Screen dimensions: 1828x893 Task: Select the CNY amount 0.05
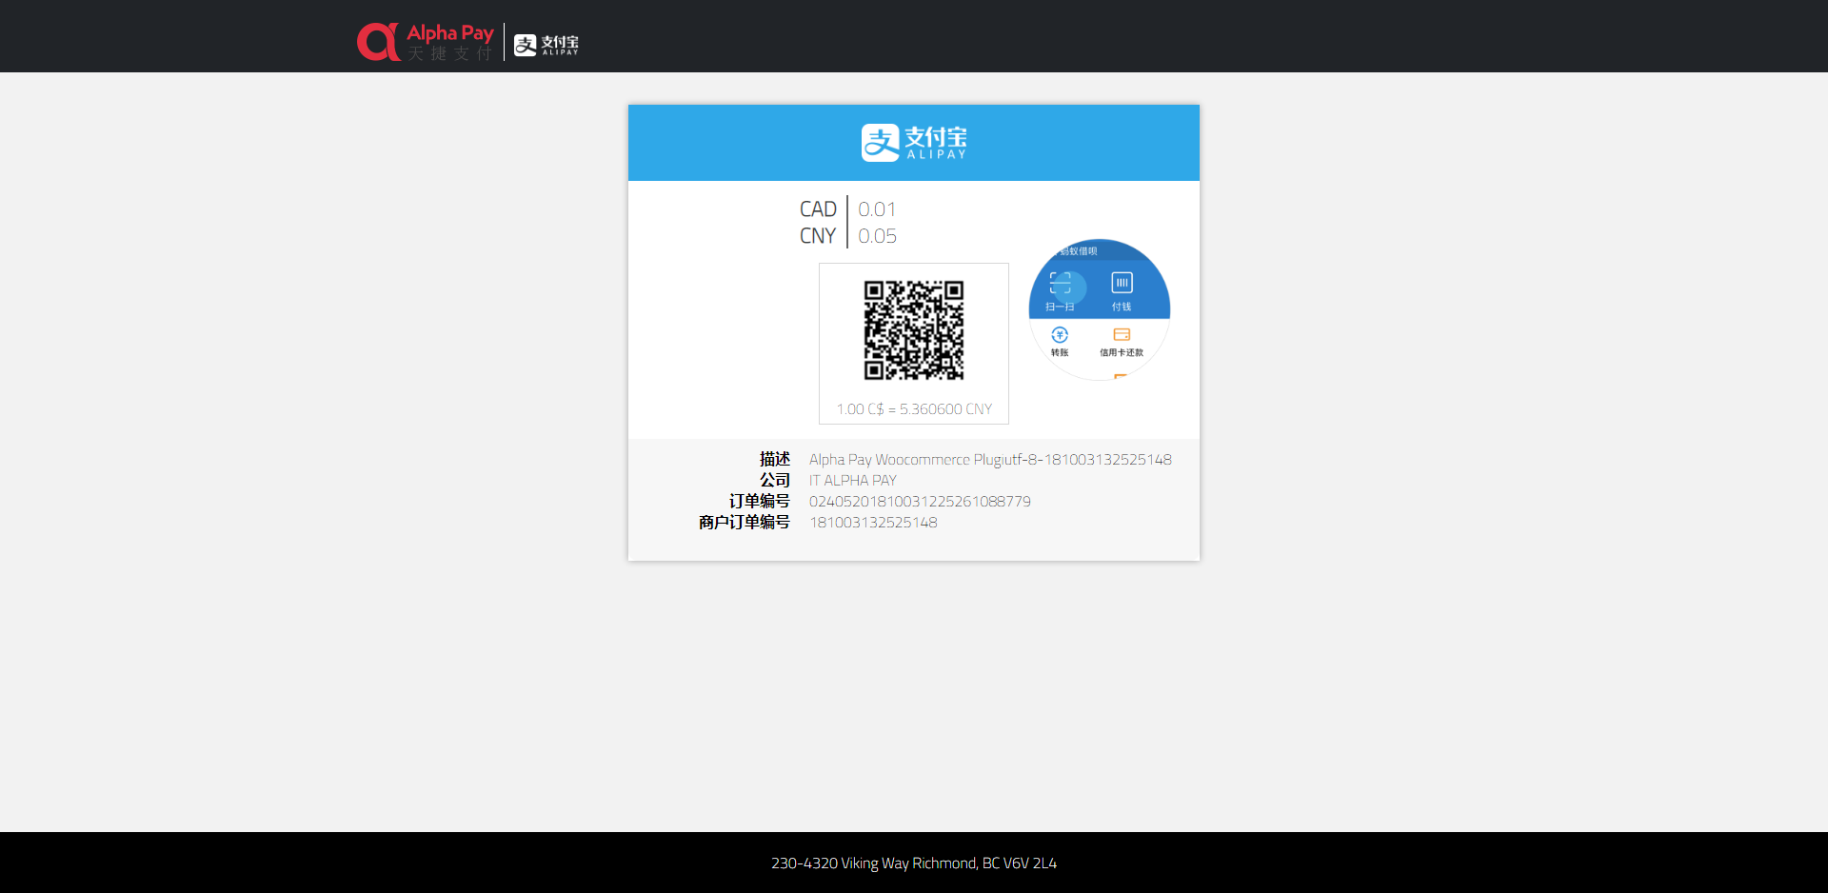[x=877, y=236]
